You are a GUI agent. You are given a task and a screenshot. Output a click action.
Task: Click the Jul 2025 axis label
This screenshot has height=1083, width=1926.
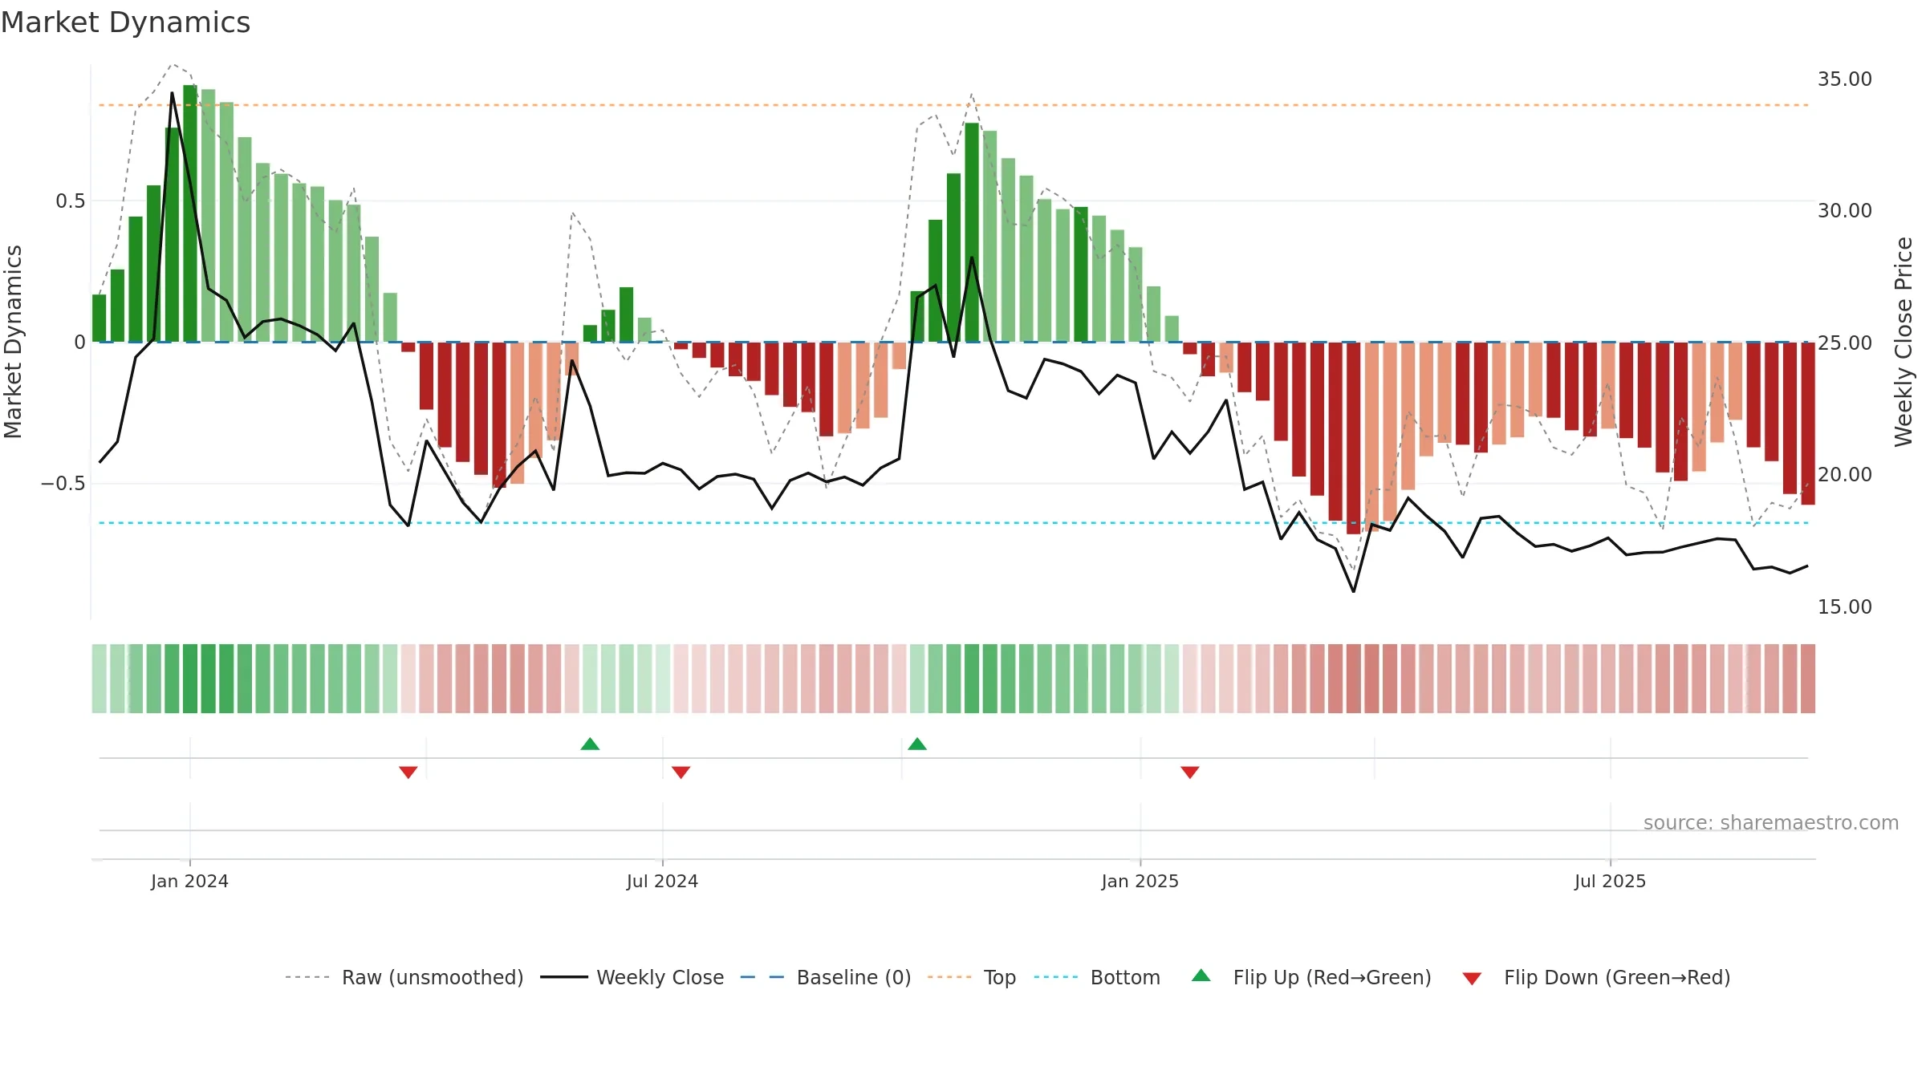[1610, 881]
